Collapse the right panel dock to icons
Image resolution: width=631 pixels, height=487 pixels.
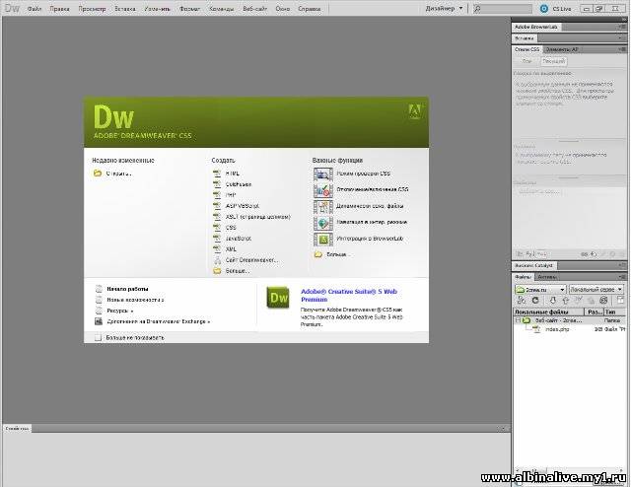pos(623,20)
